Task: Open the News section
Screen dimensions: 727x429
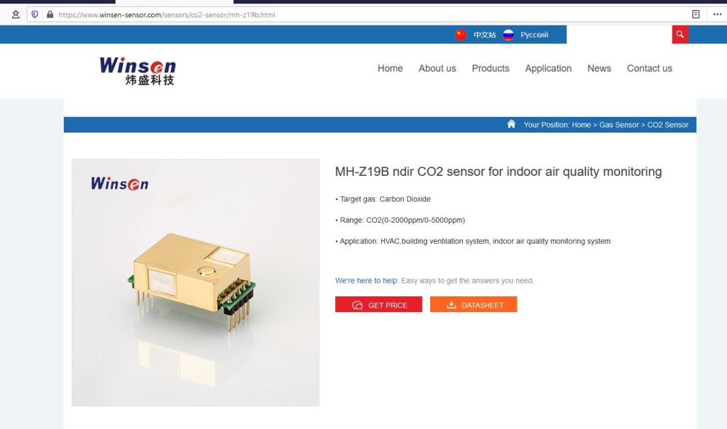Action: point(599,68)
